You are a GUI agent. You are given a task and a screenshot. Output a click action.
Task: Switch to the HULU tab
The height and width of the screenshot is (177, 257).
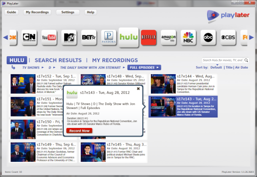click(x=17, y=60)
